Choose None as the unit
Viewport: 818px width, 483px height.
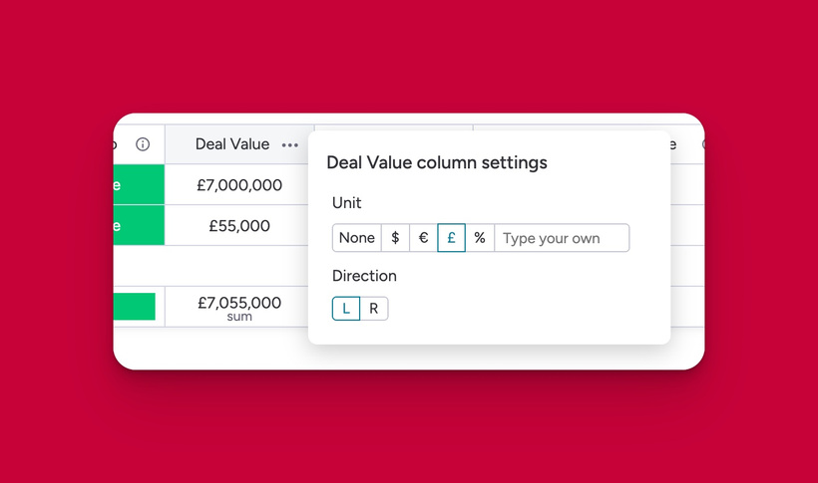coord(357,238)
